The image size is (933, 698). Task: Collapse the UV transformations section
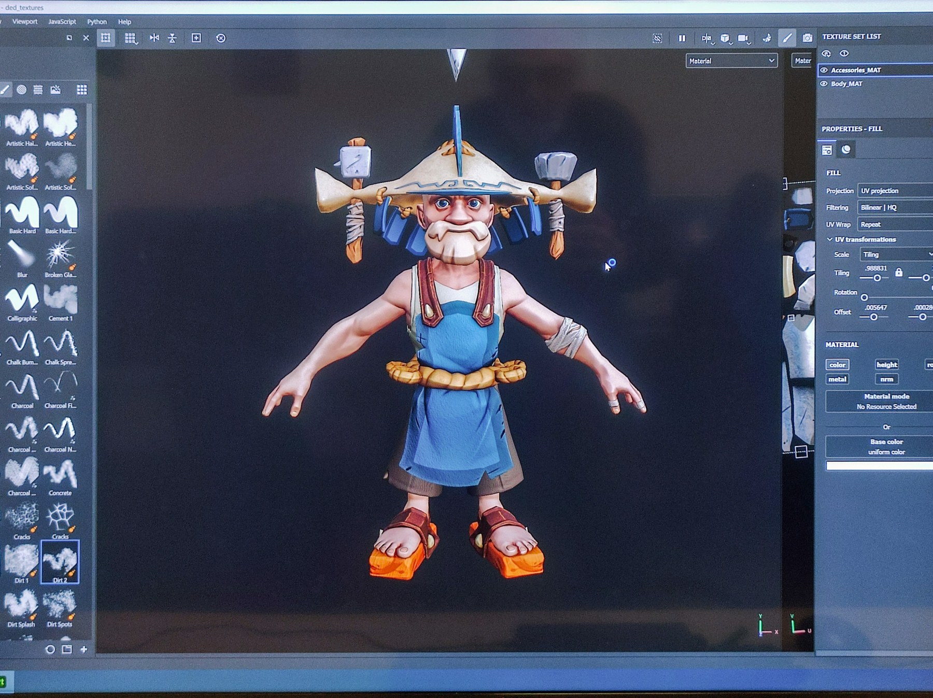pos(830,239)
